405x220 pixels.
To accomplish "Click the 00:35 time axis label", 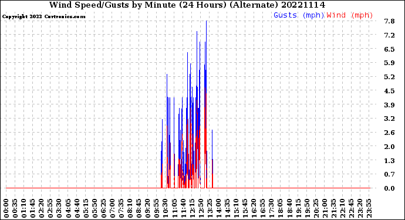I will point(15,208).
